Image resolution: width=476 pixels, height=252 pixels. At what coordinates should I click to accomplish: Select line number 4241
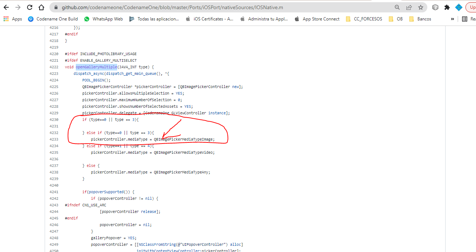coord(54,192)
